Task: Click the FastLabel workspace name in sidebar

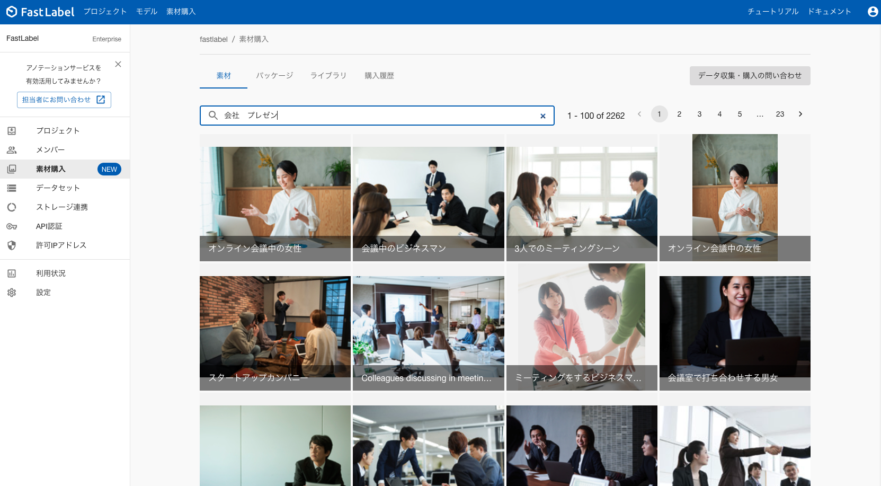Action: [x=22, y=38]
